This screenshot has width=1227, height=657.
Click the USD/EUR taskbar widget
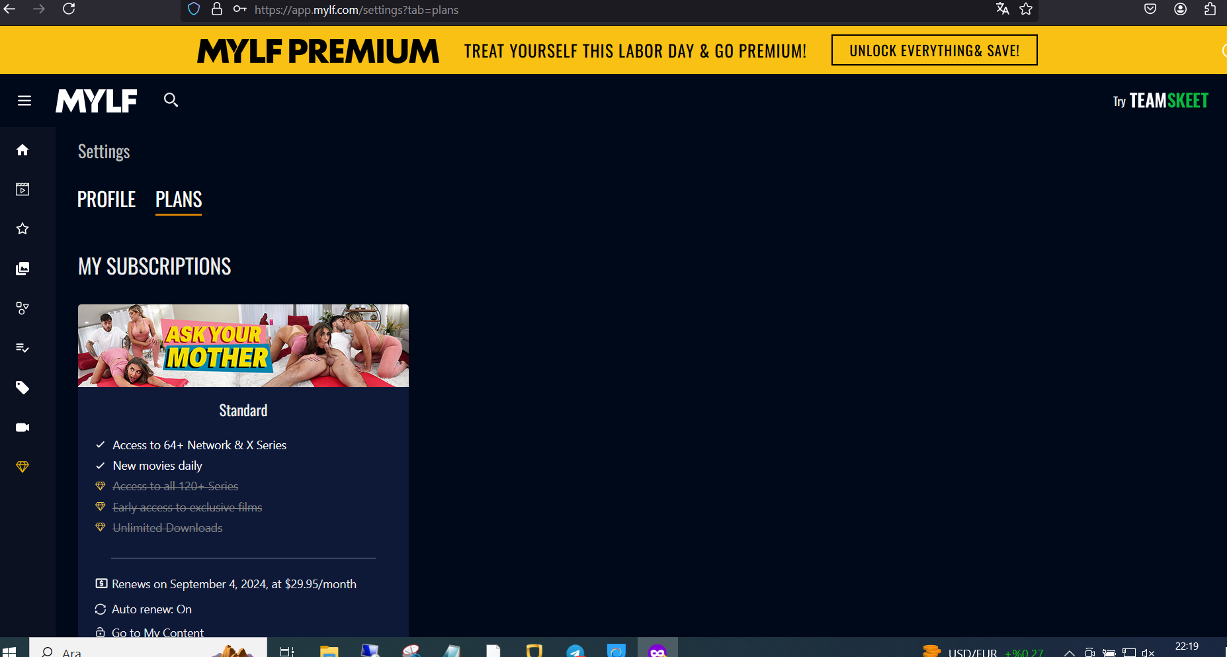click(984, 652)
